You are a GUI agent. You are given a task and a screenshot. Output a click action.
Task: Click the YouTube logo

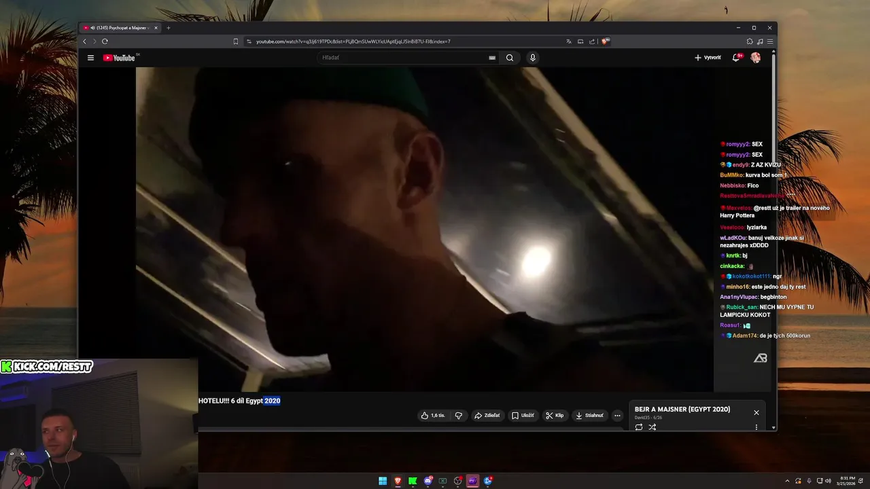[119, 58]
